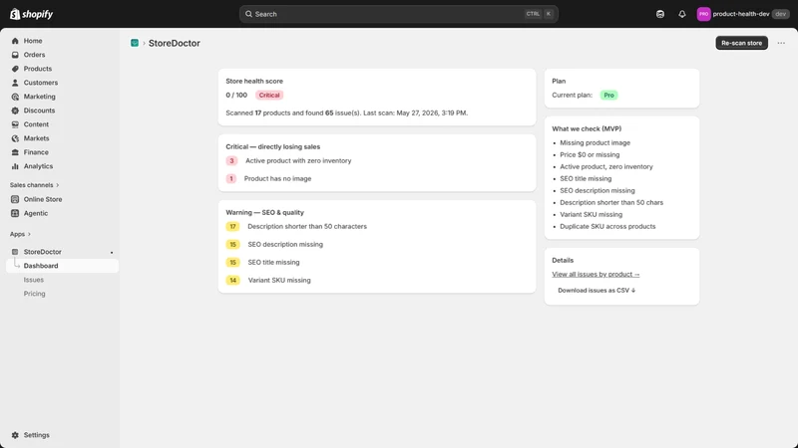
Task: Click the product-health-dev account avatar
Action: [x=703, y=14]
